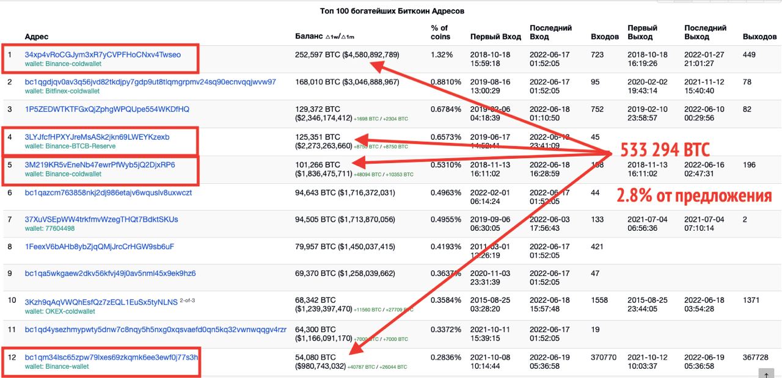Sort by the Входов column header
Image resolution: width=782 pixels, height=378 pixels.
coord(605,37)
